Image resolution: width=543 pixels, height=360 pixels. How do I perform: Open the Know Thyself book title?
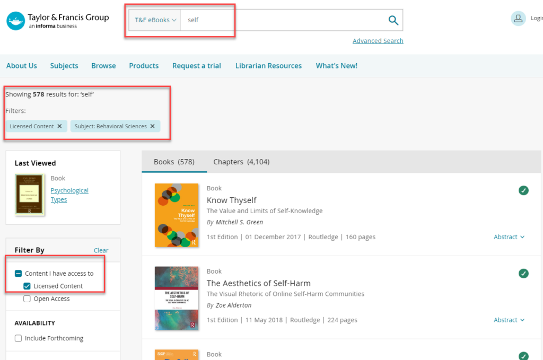pos(231,200)
